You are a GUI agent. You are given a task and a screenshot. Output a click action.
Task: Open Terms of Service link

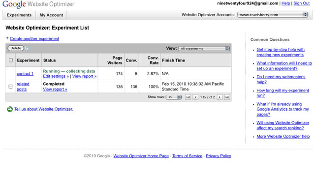[x=187, y=156]
